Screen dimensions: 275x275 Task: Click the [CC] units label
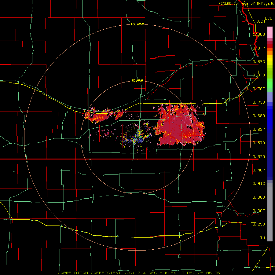pyautogui.click(x=261, y=21)
